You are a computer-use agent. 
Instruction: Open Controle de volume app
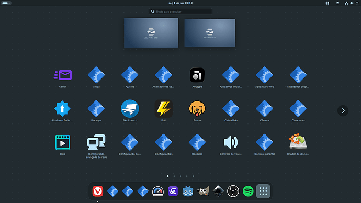point(231,142)
